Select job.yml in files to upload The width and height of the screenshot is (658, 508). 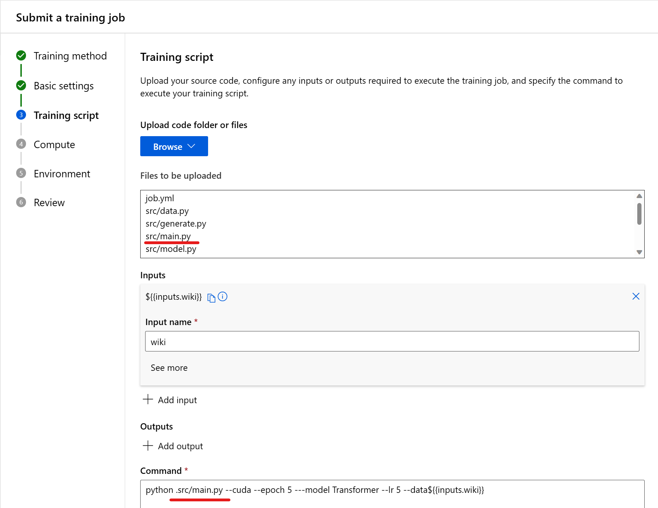point(160,198)
